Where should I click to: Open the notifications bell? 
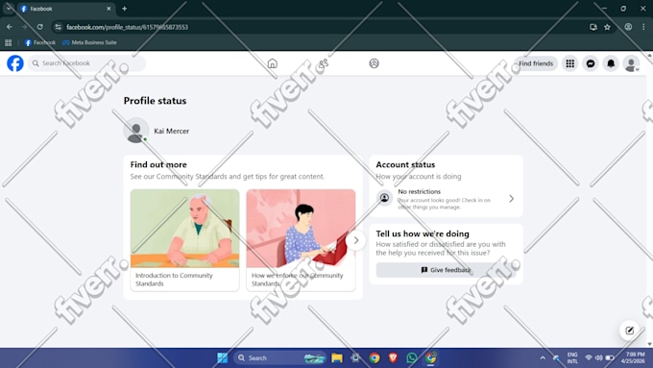[611, 63]
